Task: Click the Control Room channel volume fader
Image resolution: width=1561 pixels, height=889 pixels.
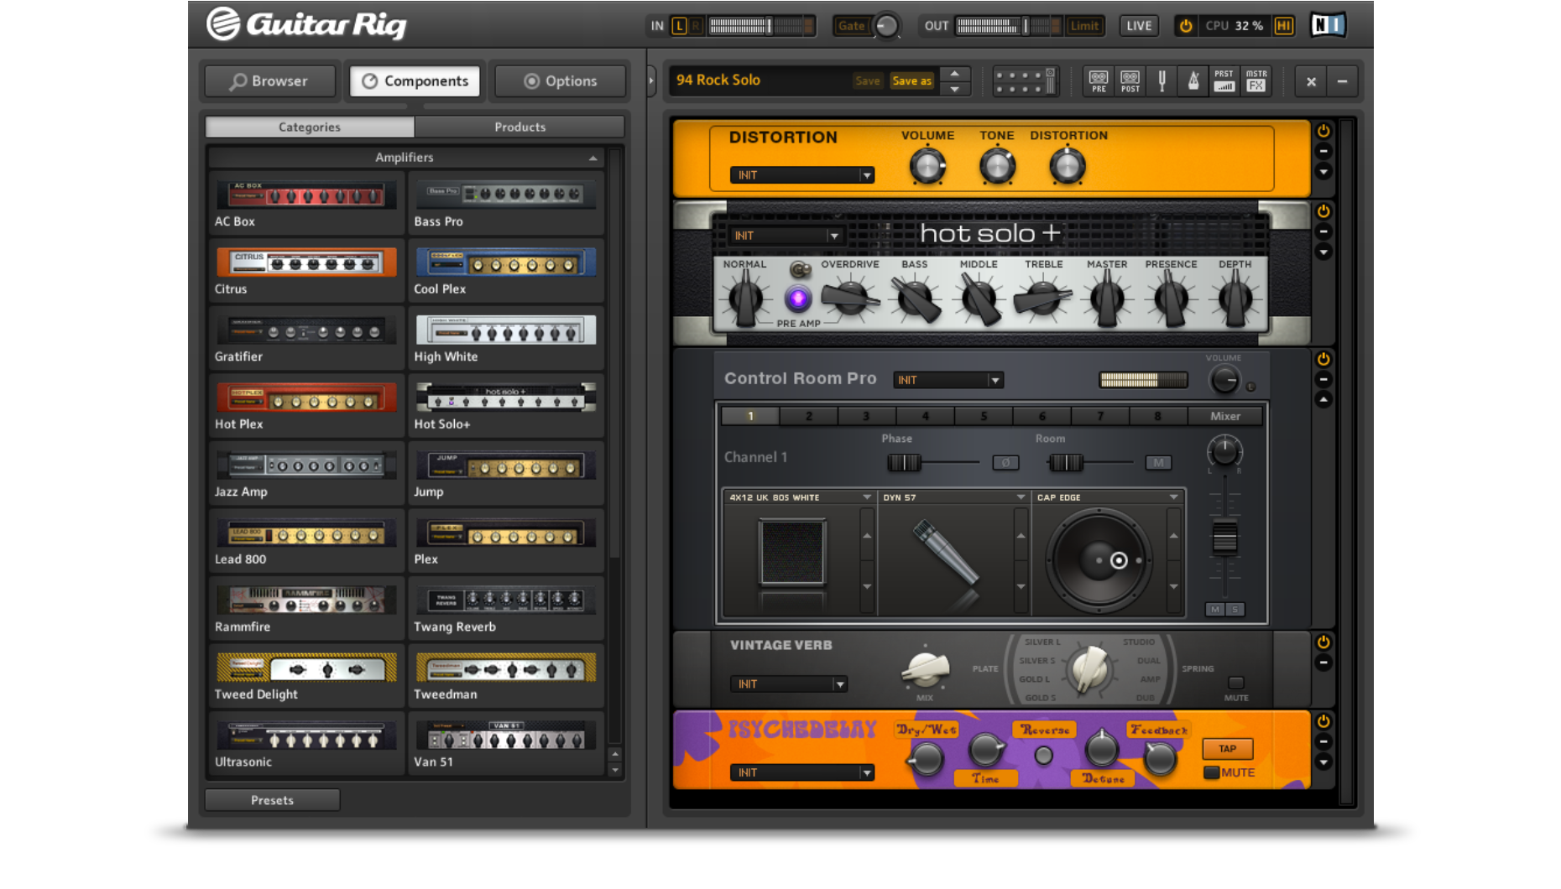Action: click(x=1224, y=538)
